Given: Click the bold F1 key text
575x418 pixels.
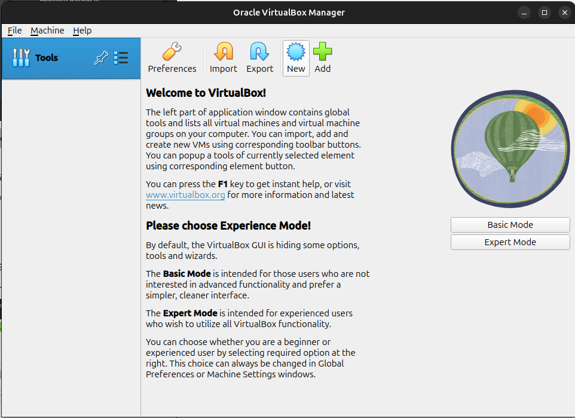Looking at the screenshot, I should point(222,184).
